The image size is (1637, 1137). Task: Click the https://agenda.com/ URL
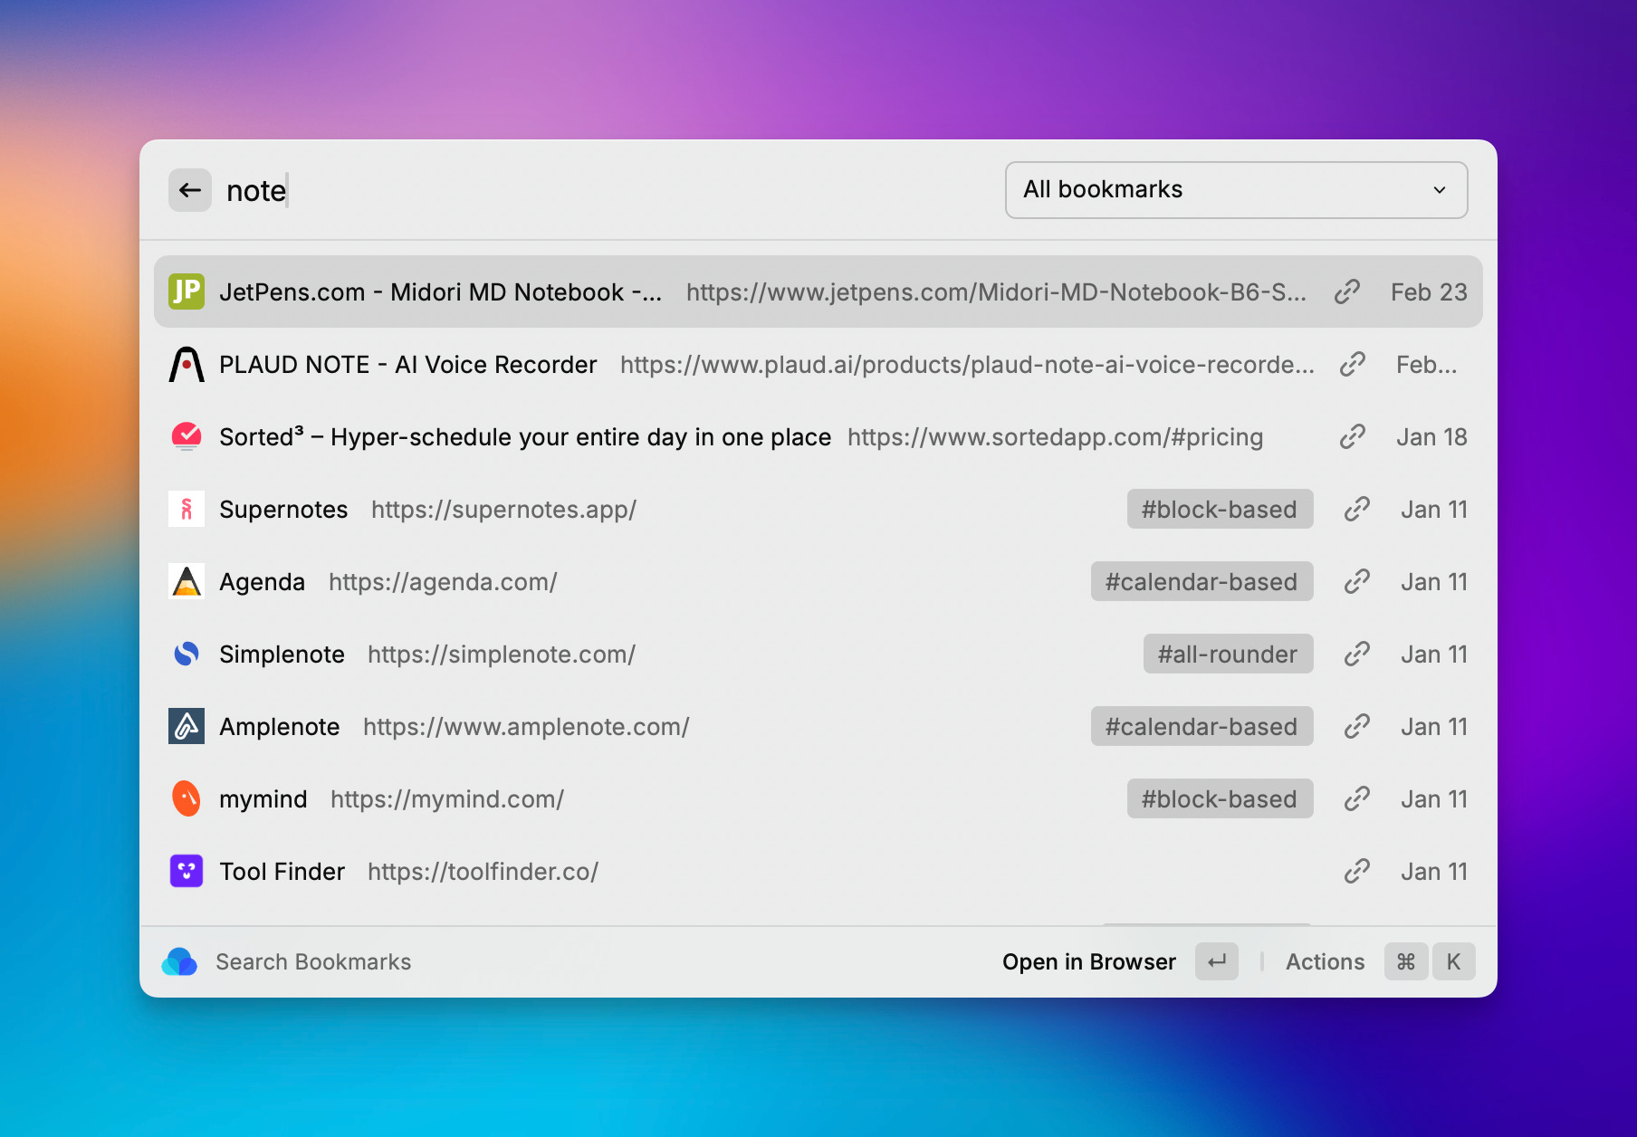click(443, 581)
